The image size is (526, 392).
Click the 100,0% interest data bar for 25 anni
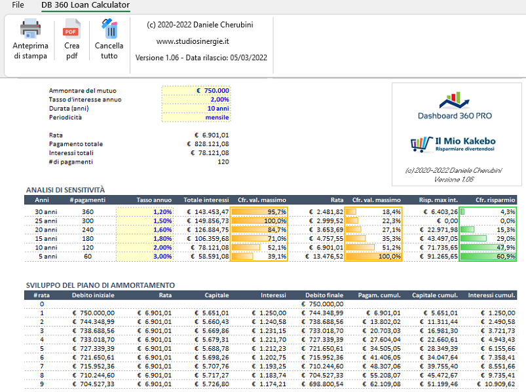coord(259,221)
